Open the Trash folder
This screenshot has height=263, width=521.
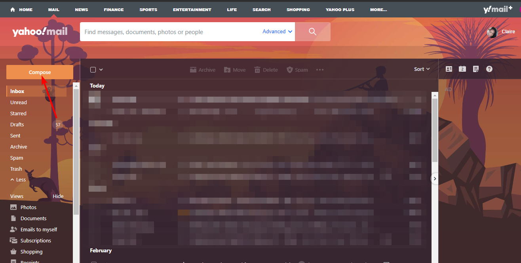(x=16, y=169)
